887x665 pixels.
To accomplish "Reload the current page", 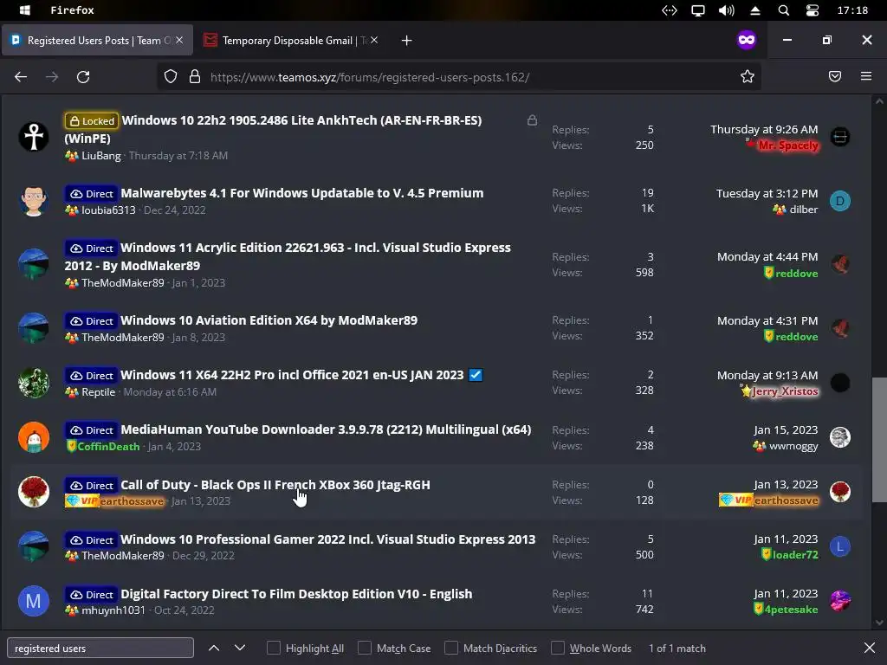I will pyautogui.click(x=83, y=77).
